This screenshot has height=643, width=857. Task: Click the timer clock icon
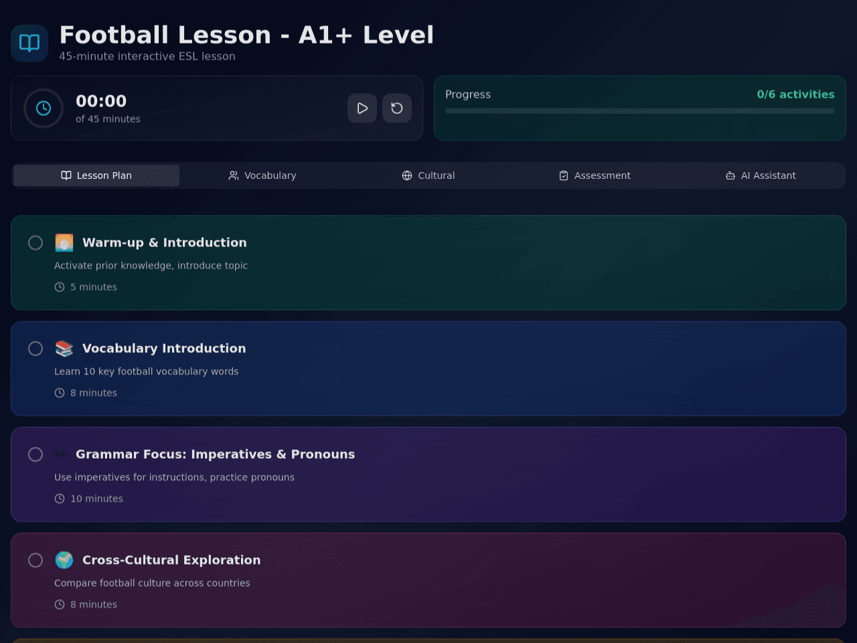44,108
